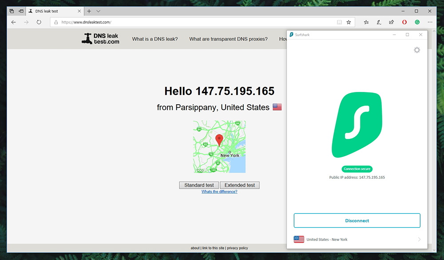444x260 pixels.
Task: Add page to favorites with star icon
Action: (x=349, y=22)
